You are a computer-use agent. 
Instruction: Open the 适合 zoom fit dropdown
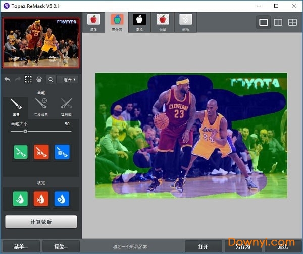pos(68,79)
